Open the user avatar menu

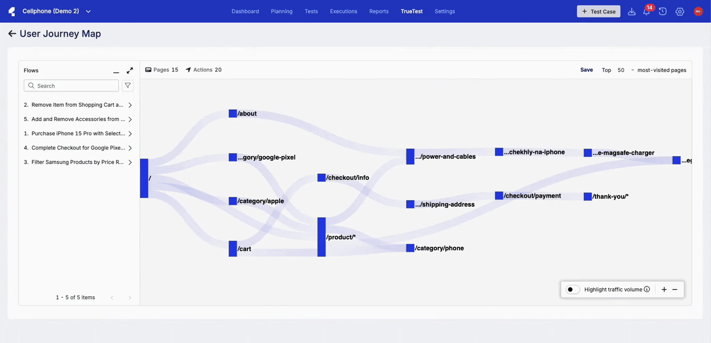698,11
